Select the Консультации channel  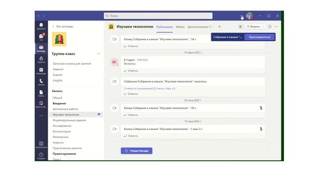pos(62,132)
